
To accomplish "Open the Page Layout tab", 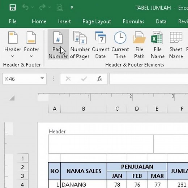I will [x=97, y=22].
